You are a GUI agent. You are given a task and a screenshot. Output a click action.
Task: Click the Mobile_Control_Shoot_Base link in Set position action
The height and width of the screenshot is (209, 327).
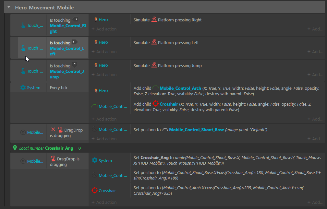pos(197,130)
